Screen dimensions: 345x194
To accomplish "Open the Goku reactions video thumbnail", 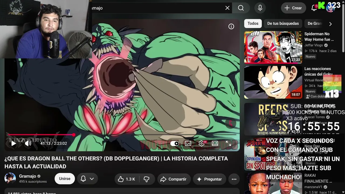I will (x=273, y=82).
